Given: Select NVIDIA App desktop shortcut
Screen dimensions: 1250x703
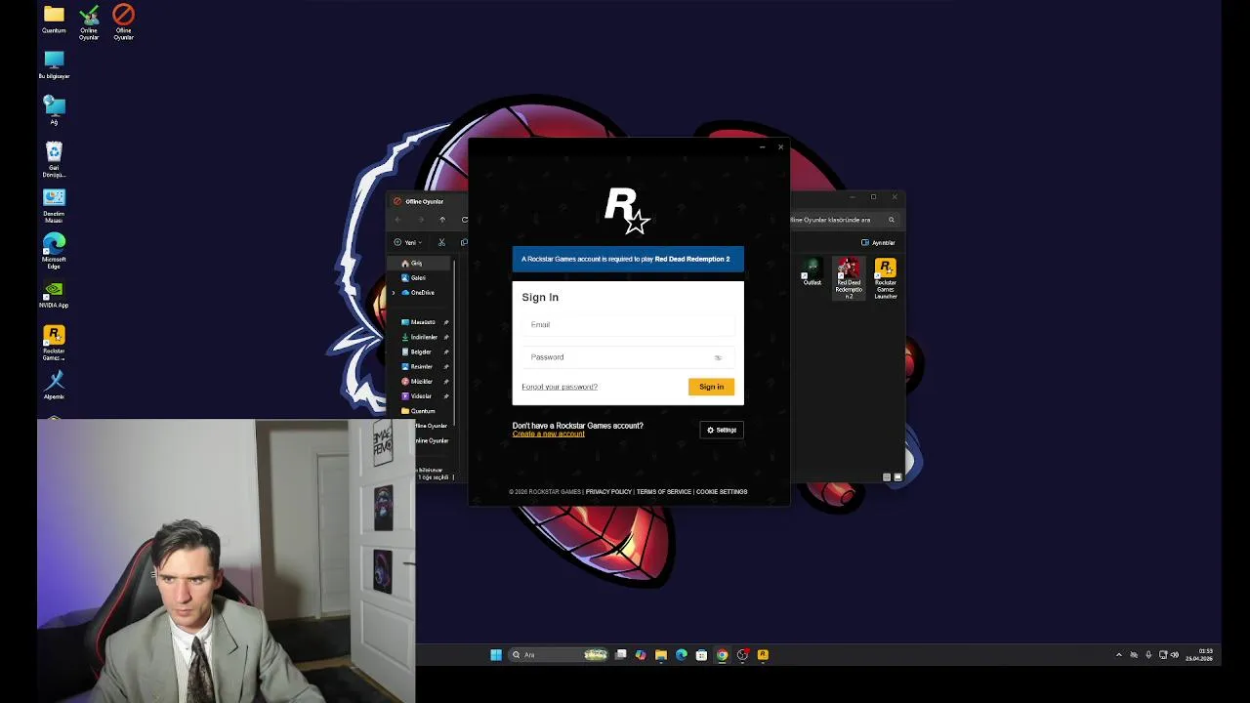Looking at the screenshot, I should pos(54,295).
